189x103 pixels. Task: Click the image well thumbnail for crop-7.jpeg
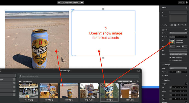pos(172,42)
